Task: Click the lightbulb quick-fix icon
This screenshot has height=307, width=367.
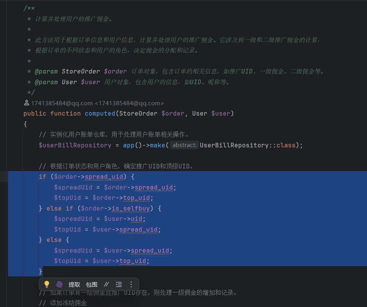Action: click(47, 284)
